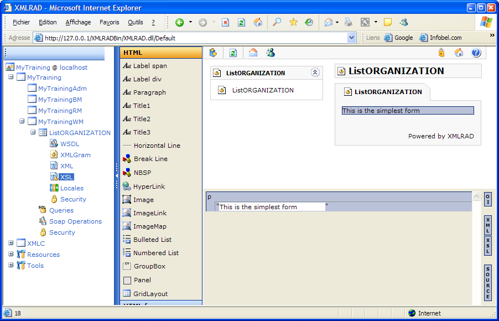499x321 pixels.
Task: Click the paragraph text input field
Action: point(272,207)
